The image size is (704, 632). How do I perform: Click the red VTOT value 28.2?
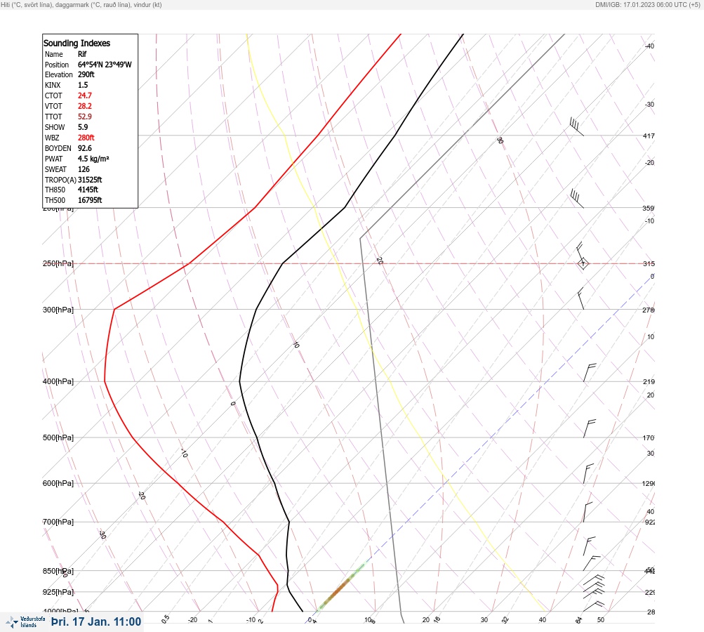pyautogui.click(x=84, y=106)
